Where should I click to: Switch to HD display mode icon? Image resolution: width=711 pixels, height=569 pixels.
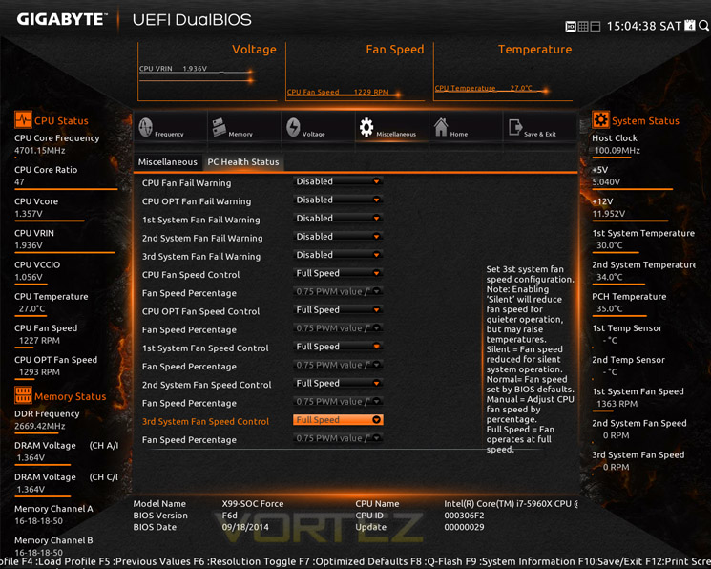pyautogui.click(x=571, y=27)
